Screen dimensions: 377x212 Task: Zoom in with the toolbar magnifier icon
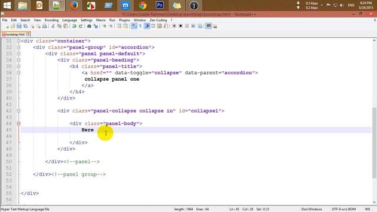(104, 26)
